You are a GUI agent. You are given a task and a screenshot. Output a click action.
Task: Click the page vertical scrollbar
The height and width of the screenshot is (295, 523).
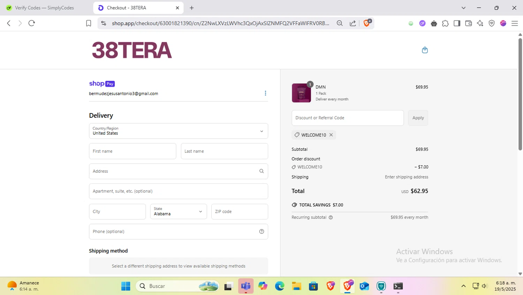click(x=520, y=94)
